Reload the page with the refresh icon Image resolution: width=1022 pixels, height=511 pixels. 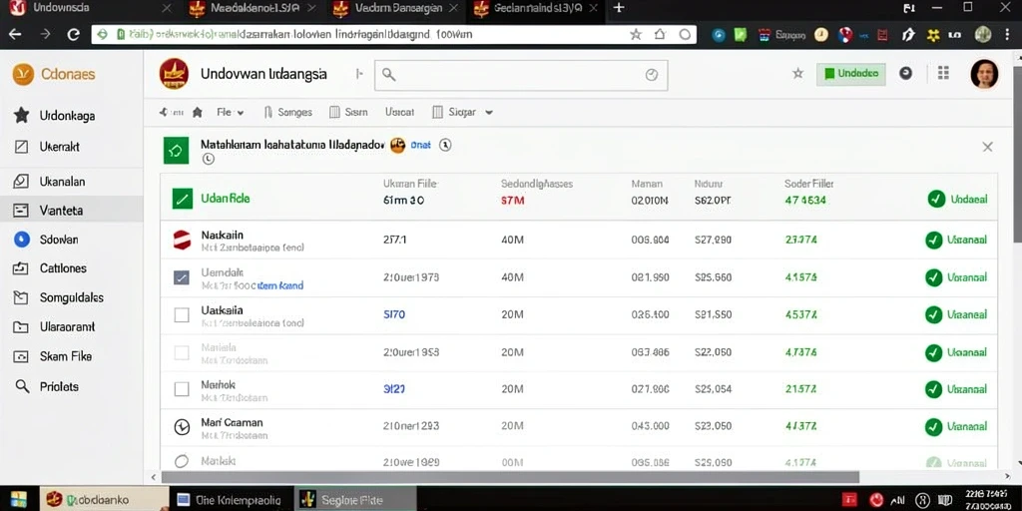pyautogui.click(x=74, y=35)
